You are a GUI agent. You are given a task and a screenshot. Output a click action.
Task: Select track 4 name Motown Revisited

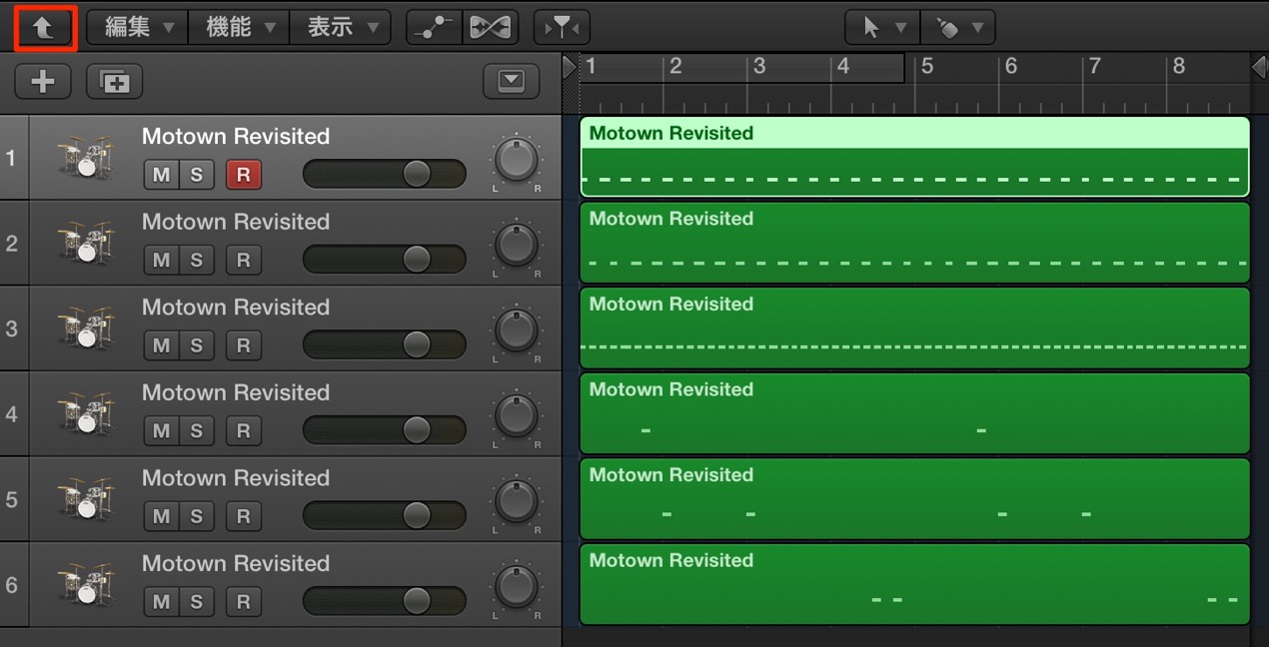pos(236,392)
